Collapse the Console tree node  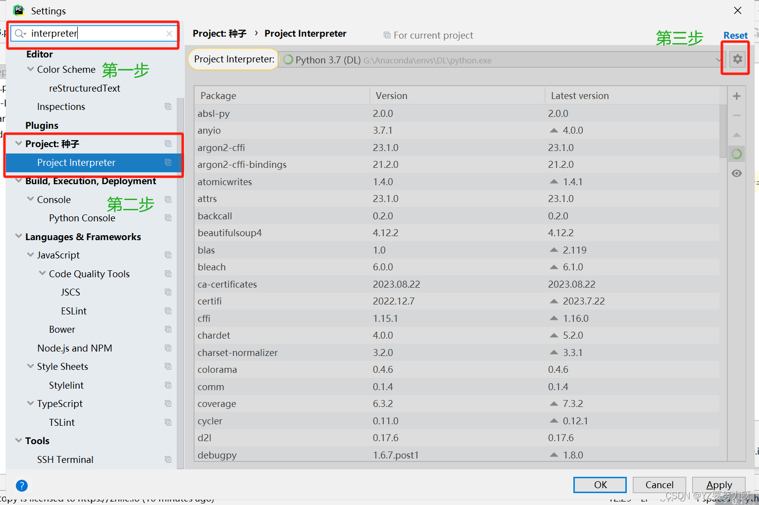(31, 200)
